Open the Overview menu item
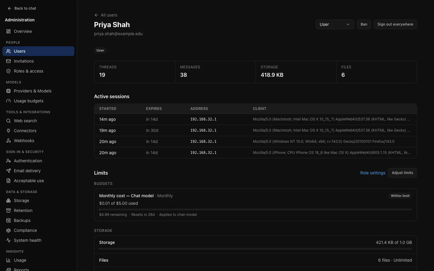Viewport: 434px width, 271px height. pos(38,31)
